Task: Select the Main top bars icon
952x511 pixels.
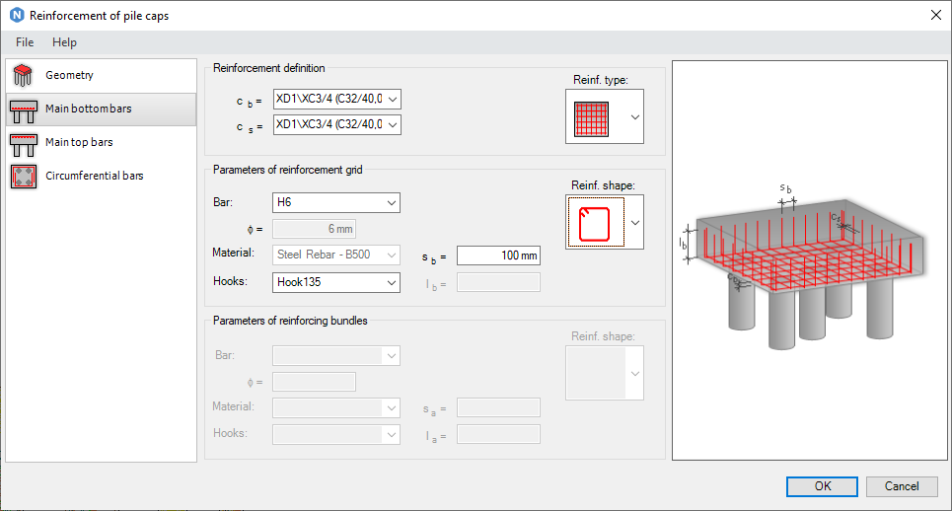Action: click(x=23, y=143)
